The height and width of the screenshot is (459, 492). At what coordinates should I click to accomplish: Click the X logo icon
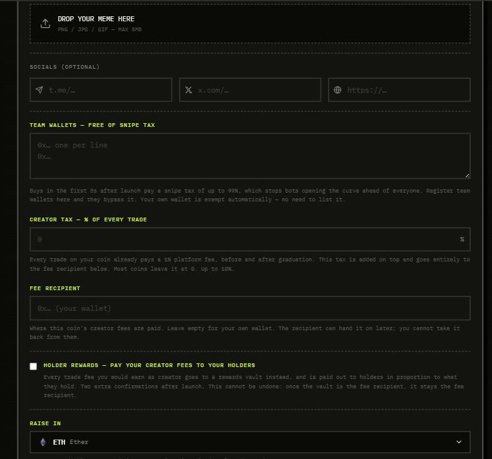188,90
